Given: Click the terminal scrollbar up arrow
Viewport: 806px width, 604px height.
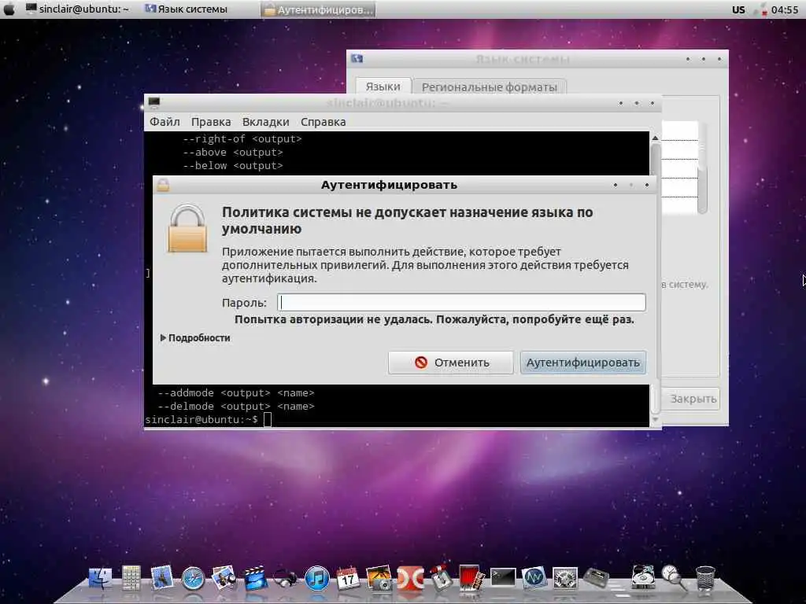Looking at the screenshot, I should click(655, 137).
